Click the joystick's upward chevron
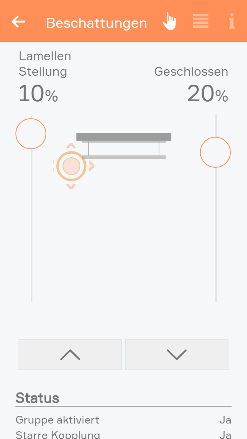Viewport: 247px width, 439px height. click(x=71, y=146)
